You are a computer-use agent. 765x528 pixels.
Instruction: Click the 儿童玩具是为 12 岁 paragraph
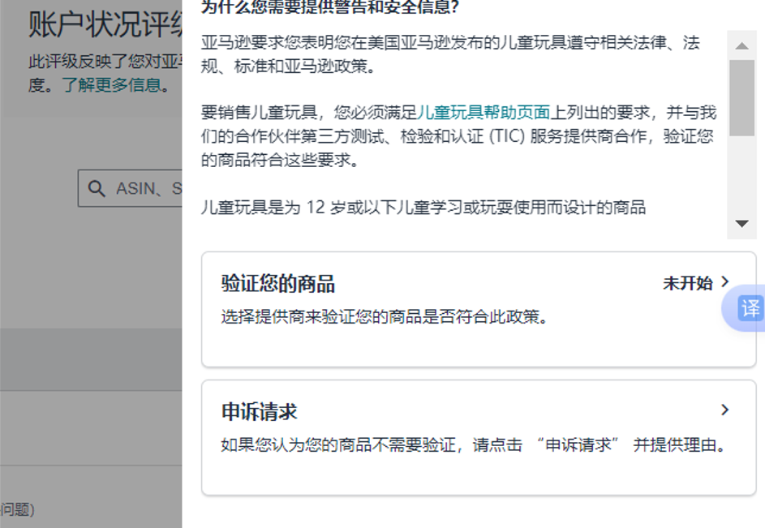pyautogui.click(x=423, y=208)
